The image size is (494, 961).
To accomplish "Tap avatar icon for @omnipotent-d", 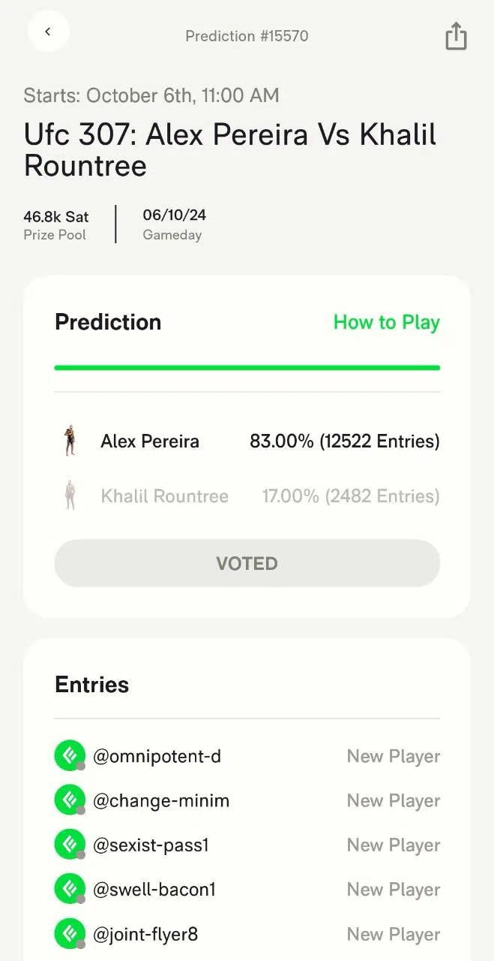I will point(70,756).
